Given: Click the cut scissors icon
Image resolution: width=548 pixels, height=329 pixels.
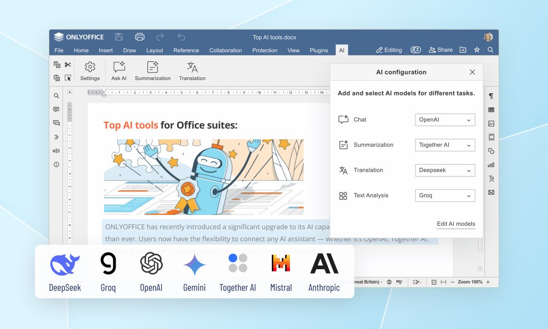Looking at the screenshot, I should (68, 65).
